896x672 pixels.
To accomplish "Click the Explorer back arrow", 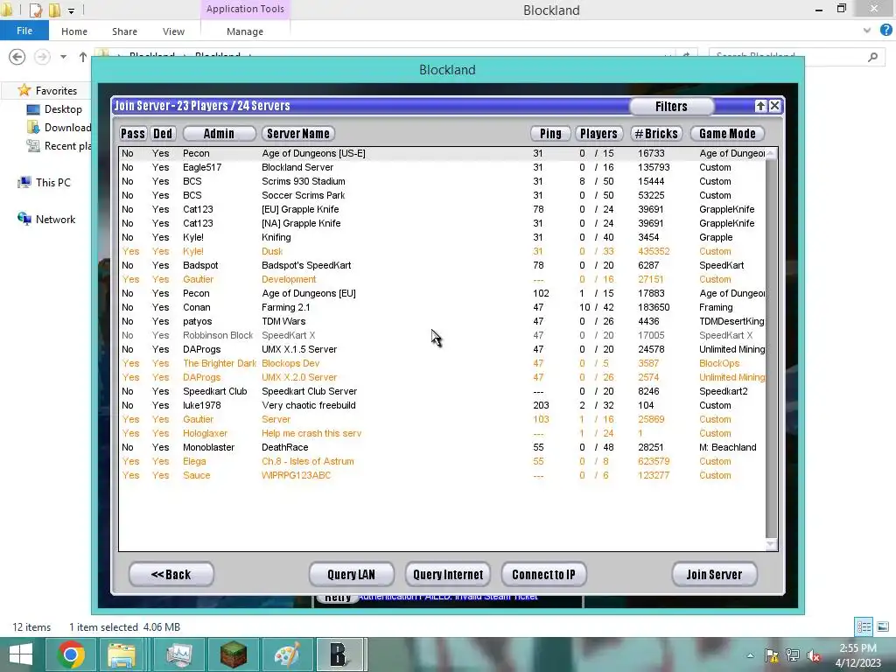I will tap(17, 57).
